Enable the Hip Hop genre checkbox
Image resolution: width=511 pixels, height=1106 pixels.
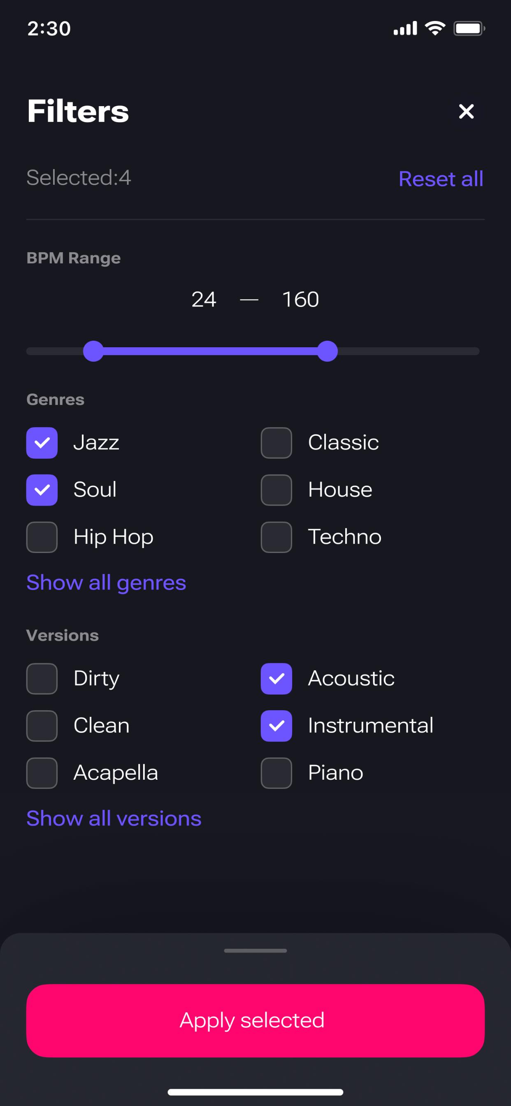click(x=42, y=537)
